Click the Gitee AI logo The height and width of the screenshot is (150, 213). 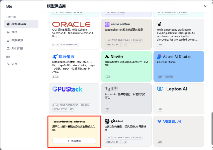click(114, 121)
